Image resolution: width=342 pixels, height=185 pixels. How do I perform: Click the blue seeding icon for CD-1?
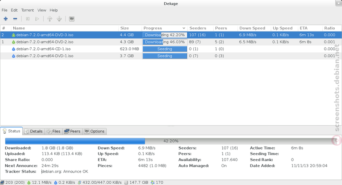point(14,49)
